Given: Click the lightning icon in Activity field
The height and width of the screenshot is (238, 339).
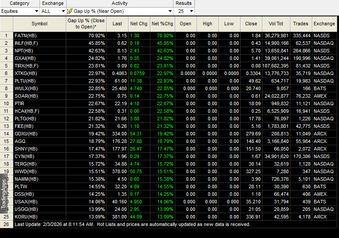Looking at the screenshot, I should click(x=69, y=11).
